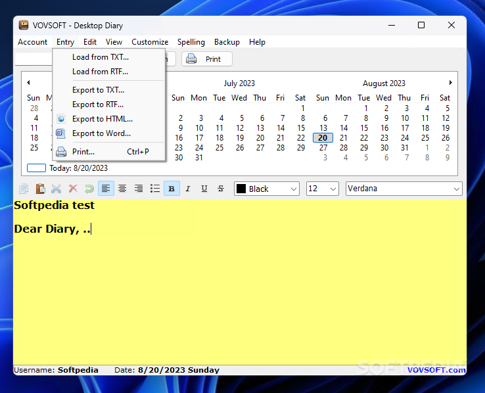Open the Verdana font dropdown
This screenshot has width=485, height=393.
click(x=404, y=189)
